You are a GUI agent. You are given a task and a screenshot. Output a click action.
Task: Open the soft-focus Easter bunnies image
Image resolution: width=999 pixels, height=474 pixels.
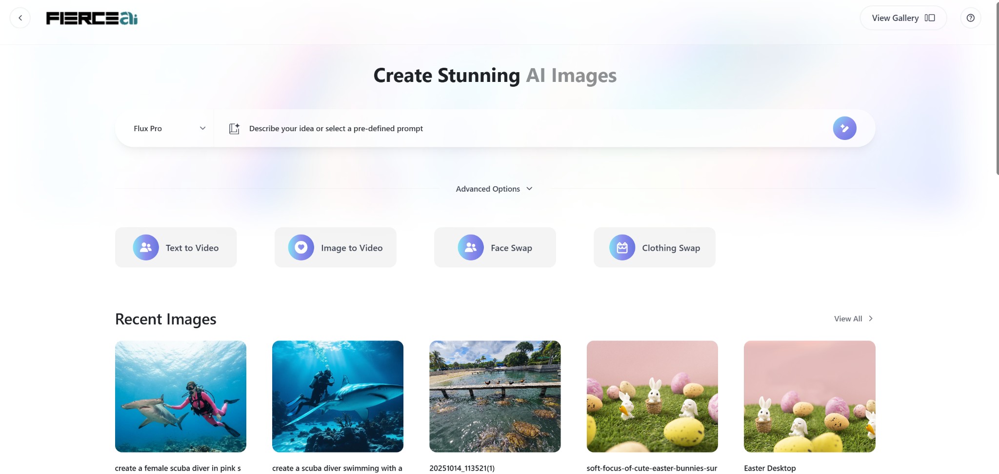652,396
